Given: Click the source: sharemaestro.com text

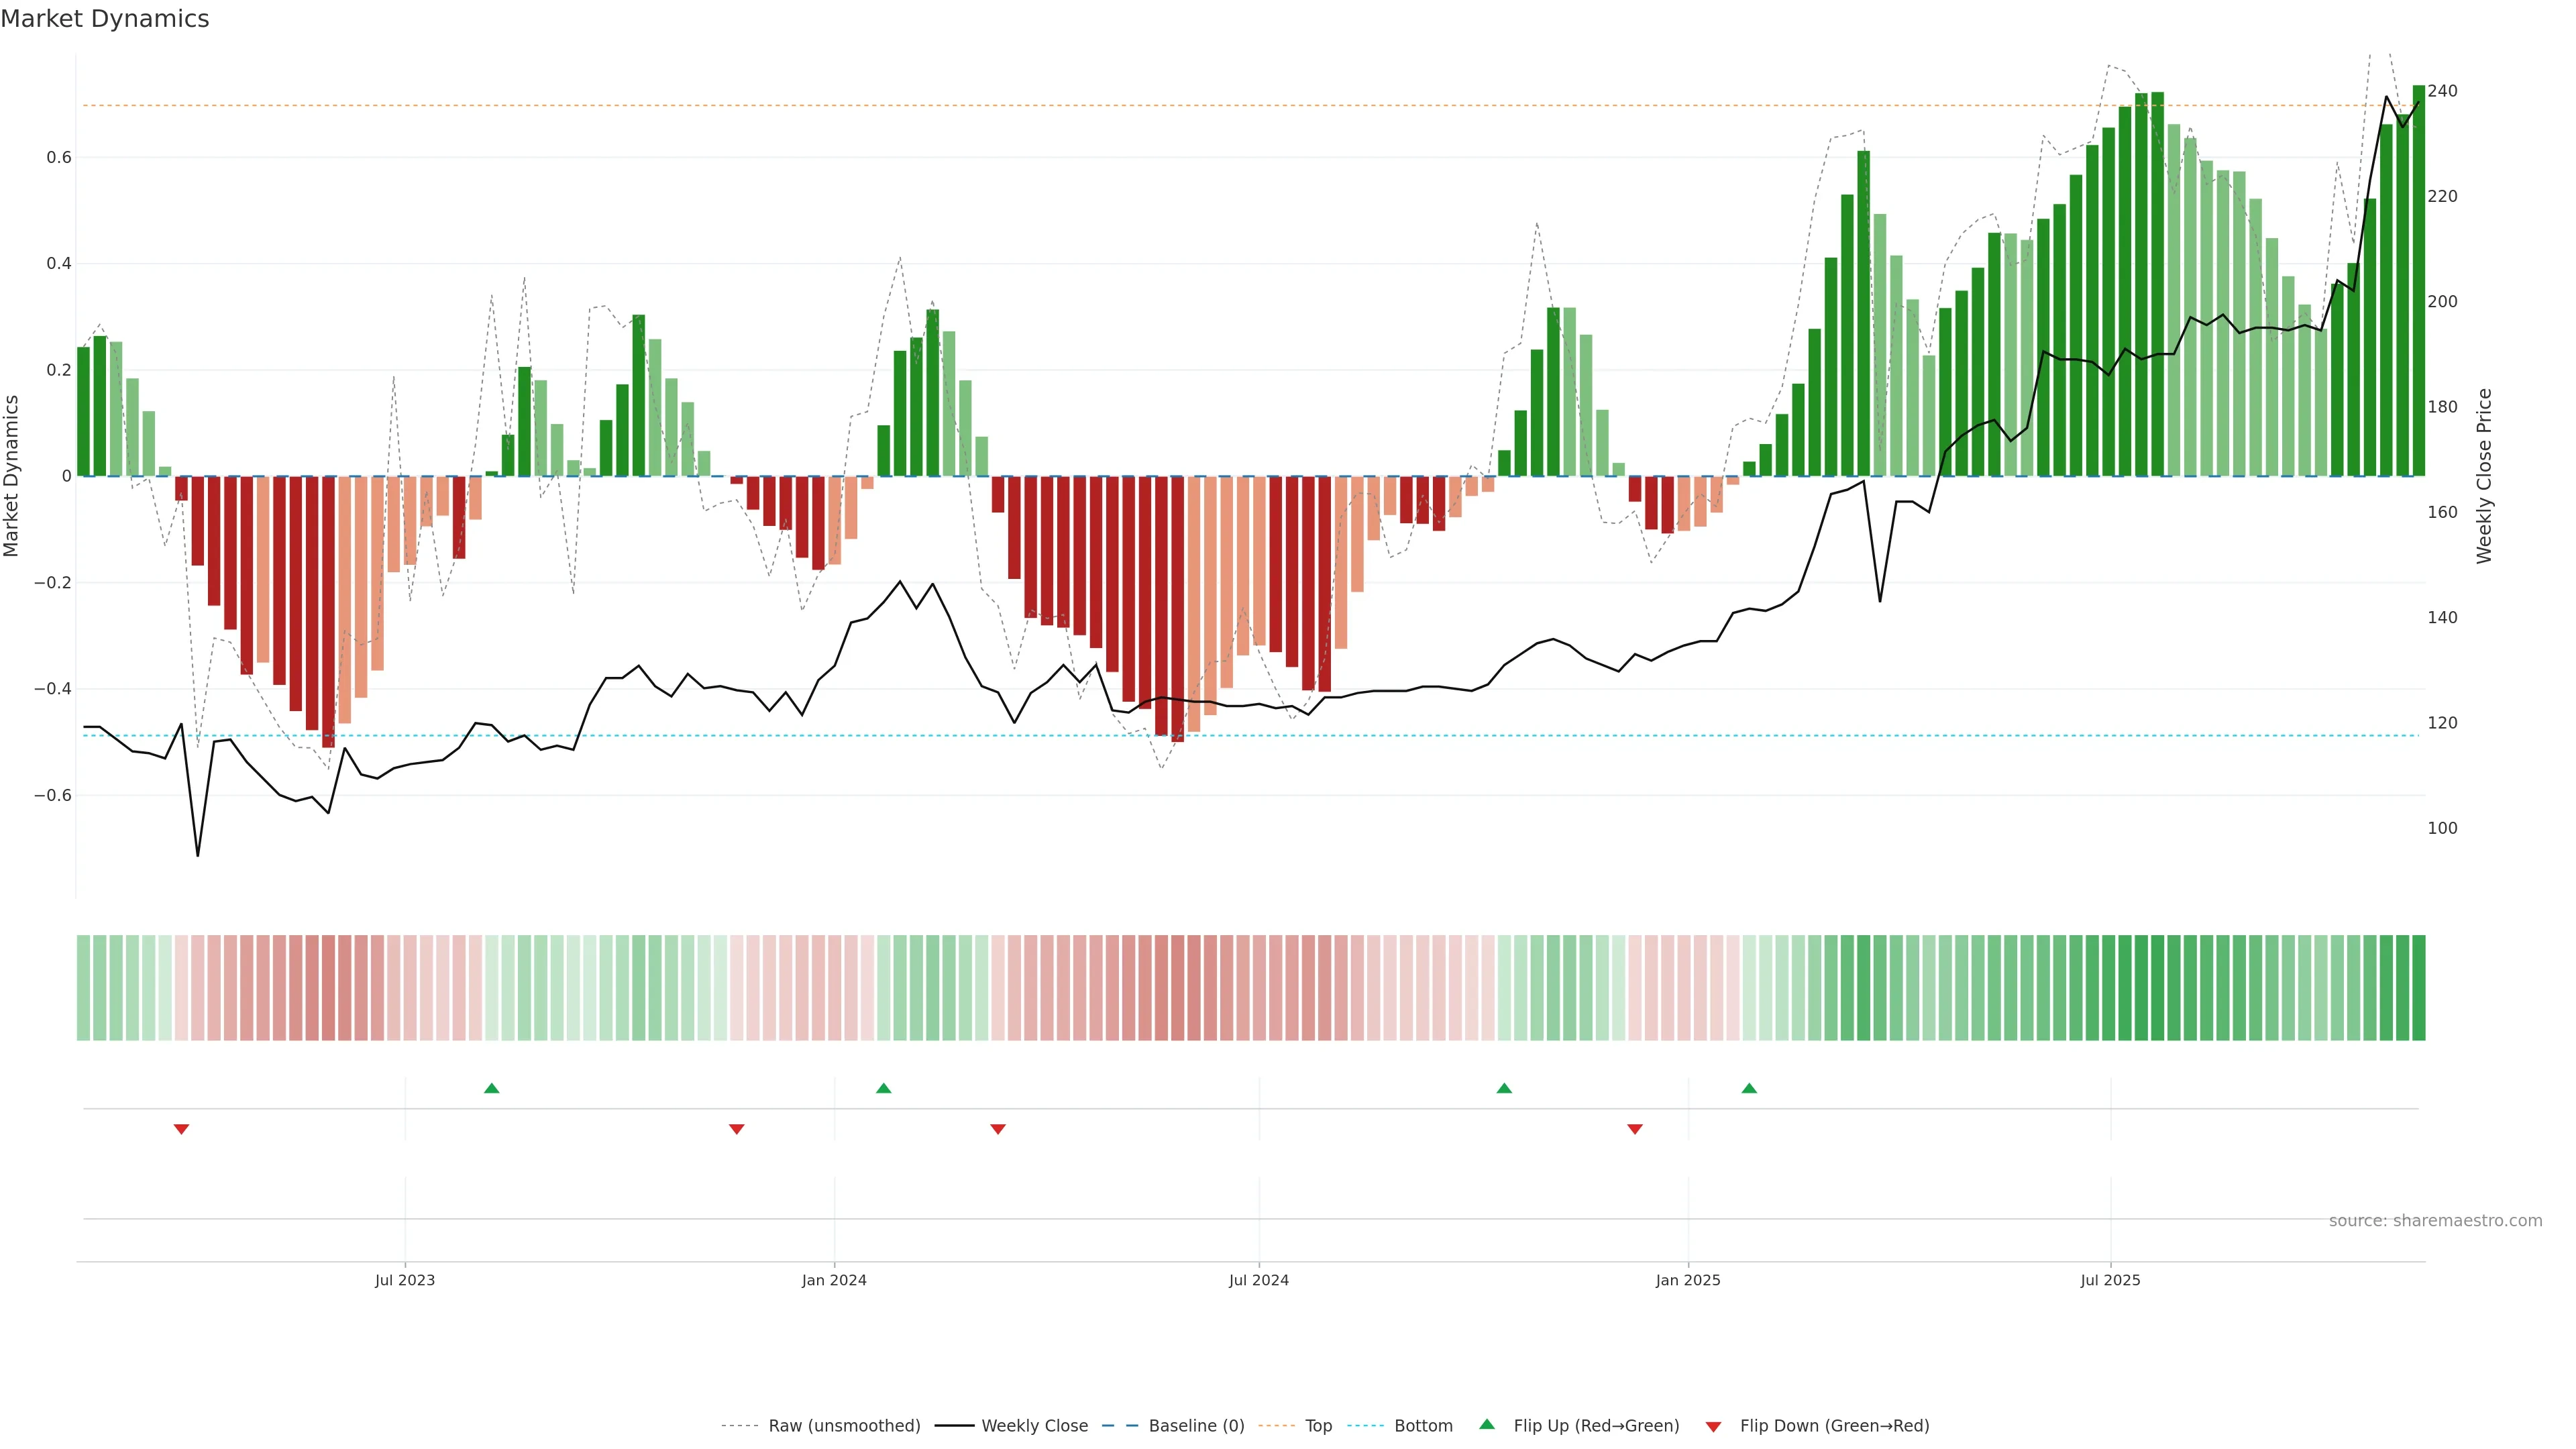Looking at the screenshot, I should coord(2435,1221).
